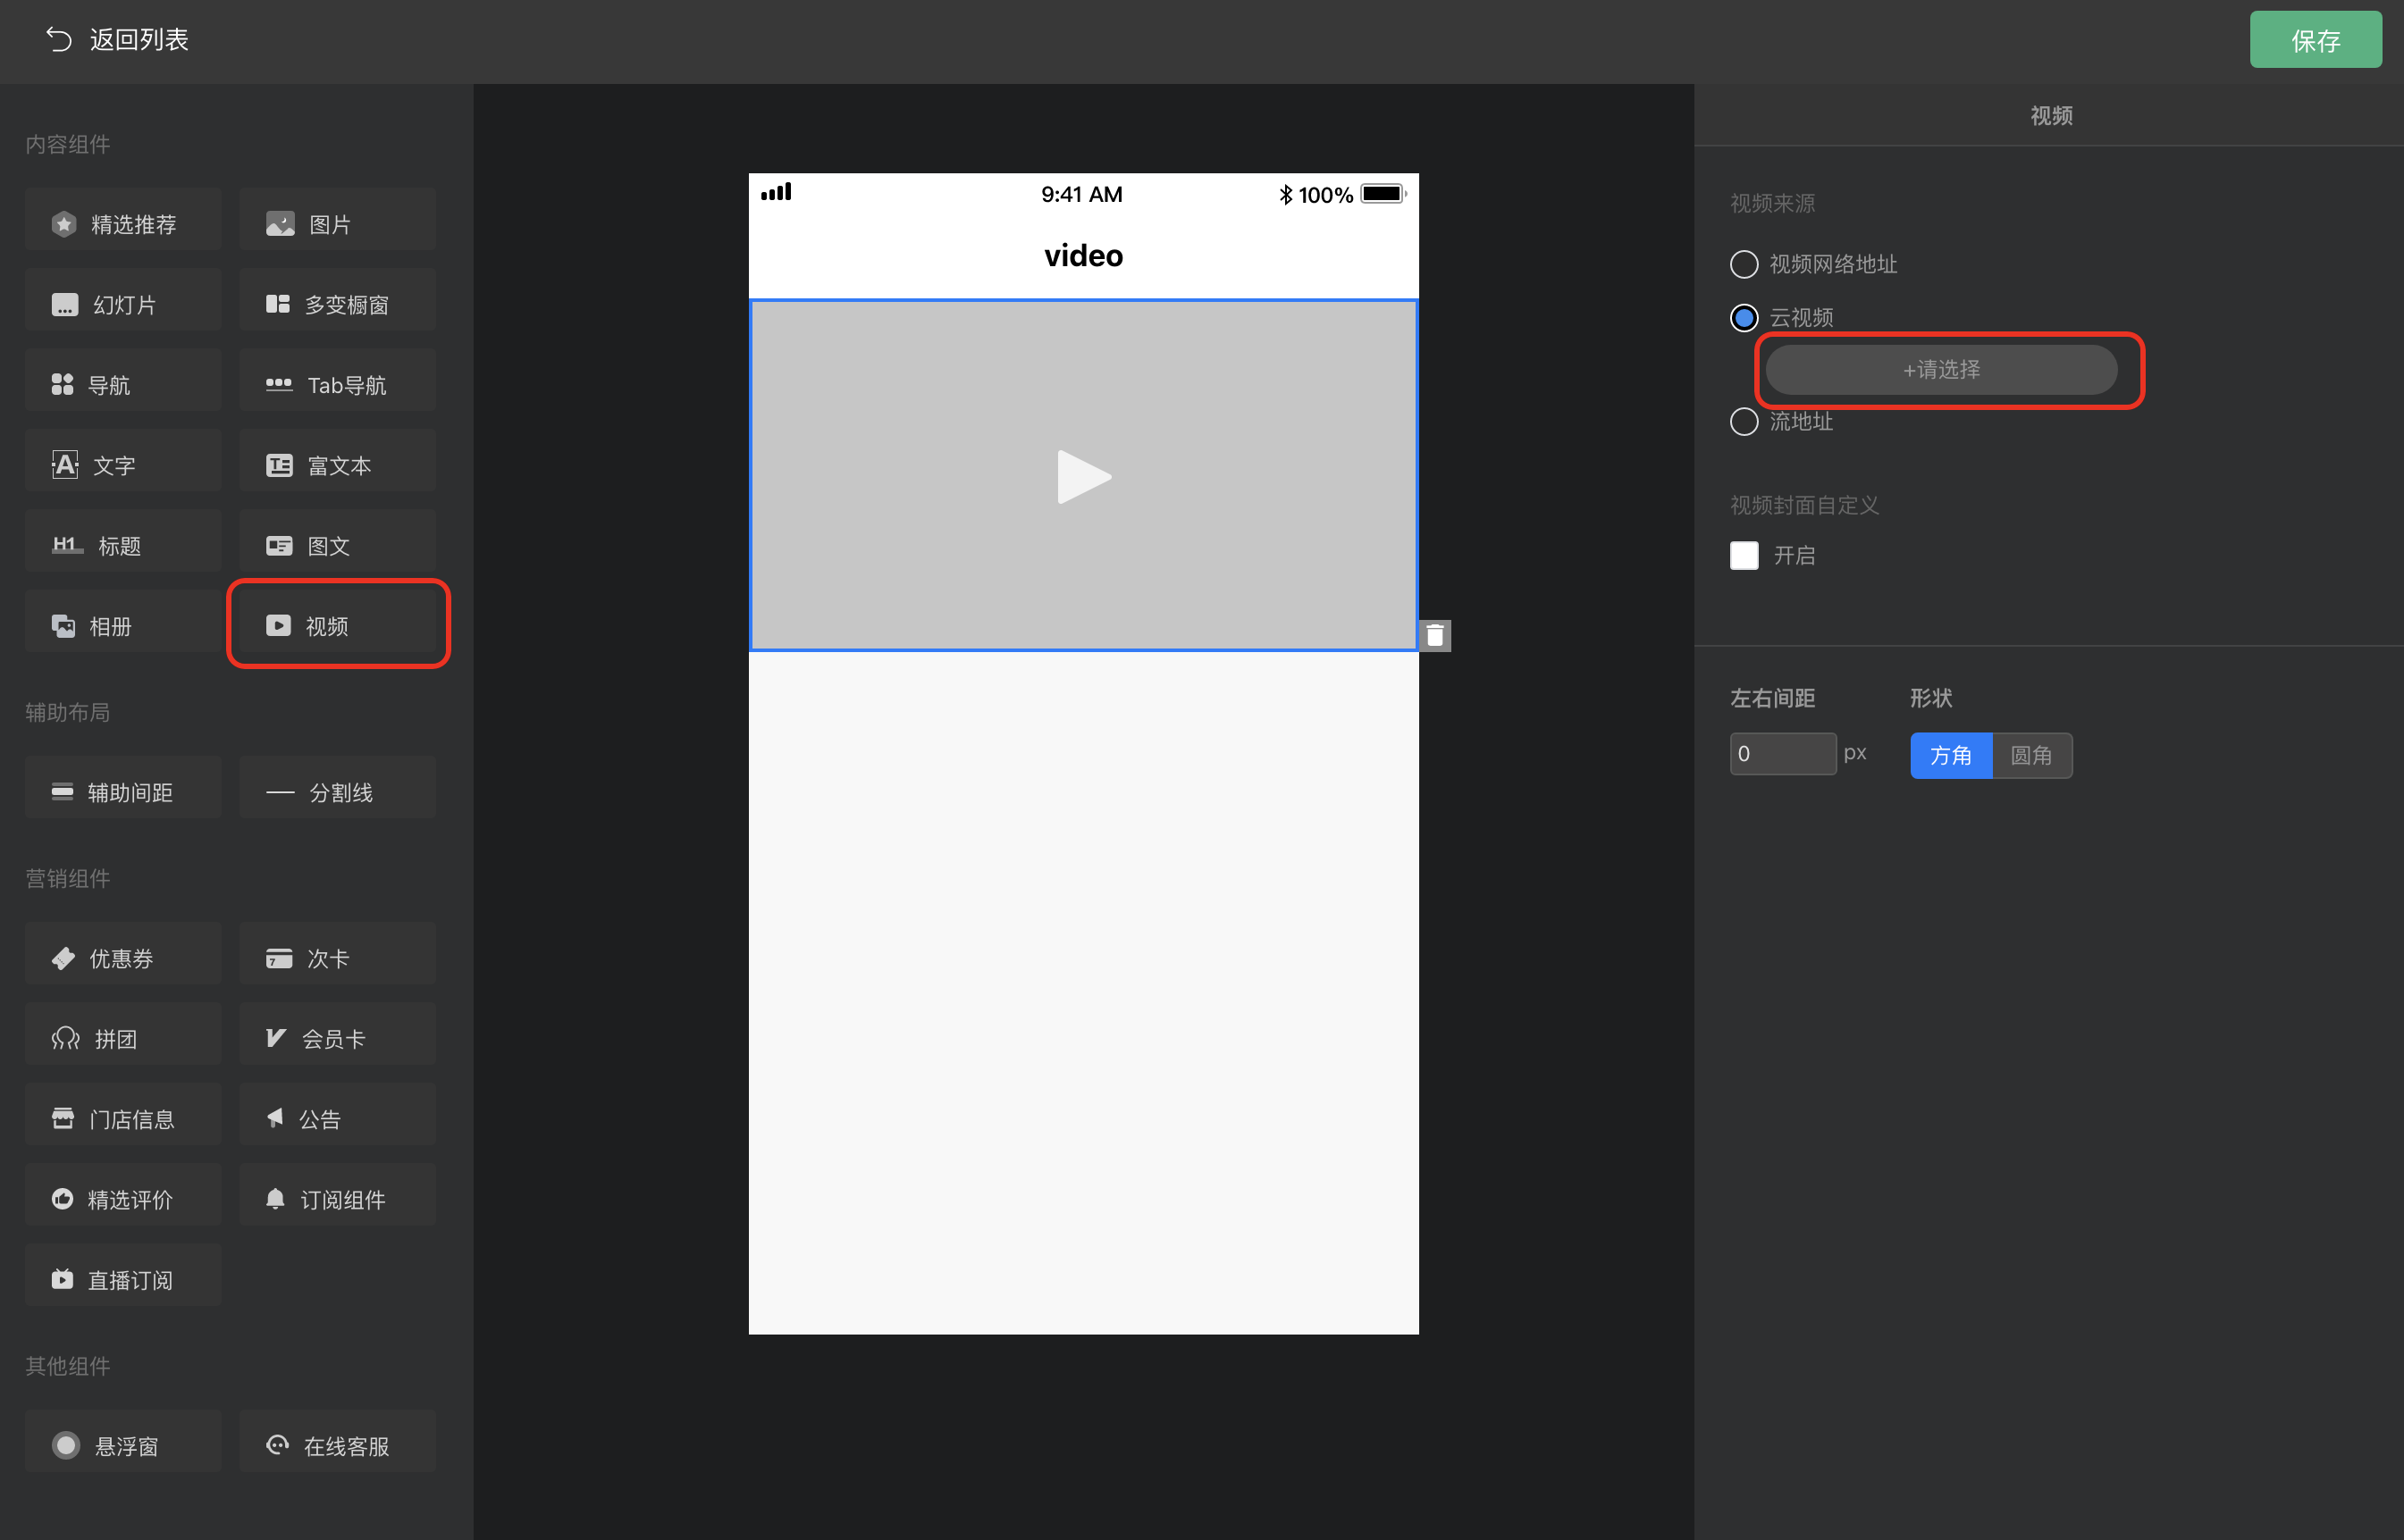Viewport: 2404px width, 1540px height.
Task: Enable 视频封面自定义 checkbox
Action: coord(1744,557)
